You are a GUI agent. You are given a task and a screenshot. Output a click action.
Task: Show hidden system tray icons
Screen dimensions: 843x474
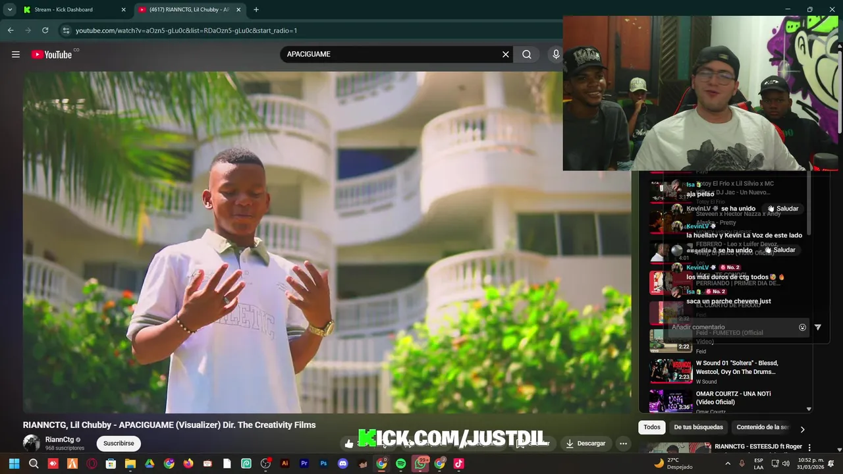pos(728,463)
